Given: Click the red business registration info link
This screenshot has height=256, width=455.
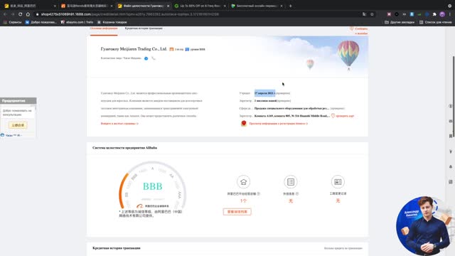Looking at the screenshot, I should click(278, 123).
